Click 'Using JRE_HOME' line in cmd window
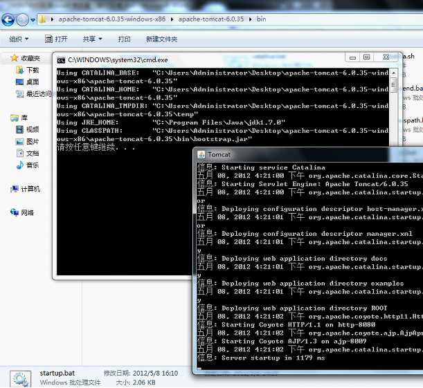The height and width of the screenshot is (388, 423). click(171, 122)
